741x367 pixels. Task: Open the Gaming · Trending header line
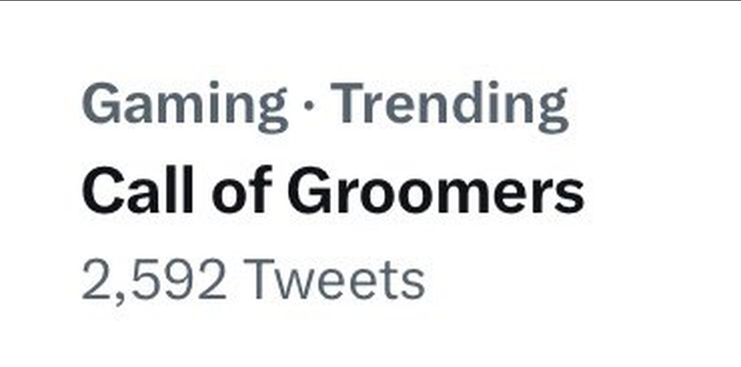[x=324, y=105]
